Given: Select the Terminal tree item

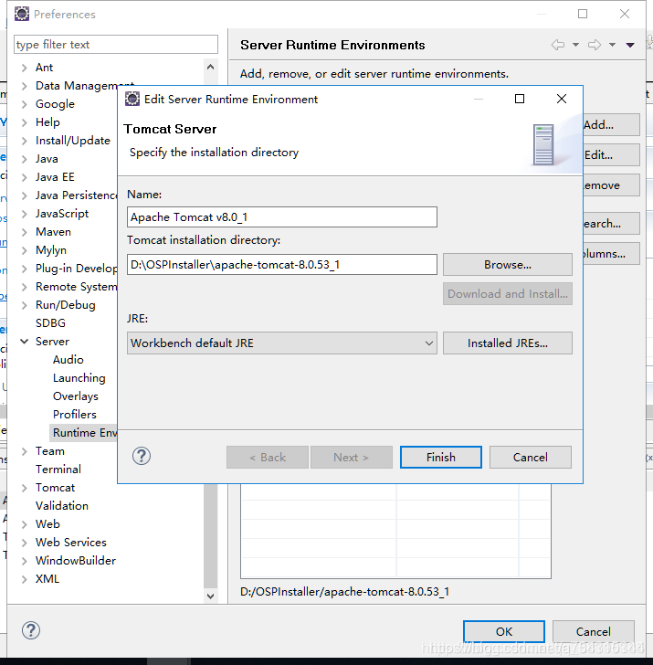Looking at the screenshot, I should tap(58, 470).
